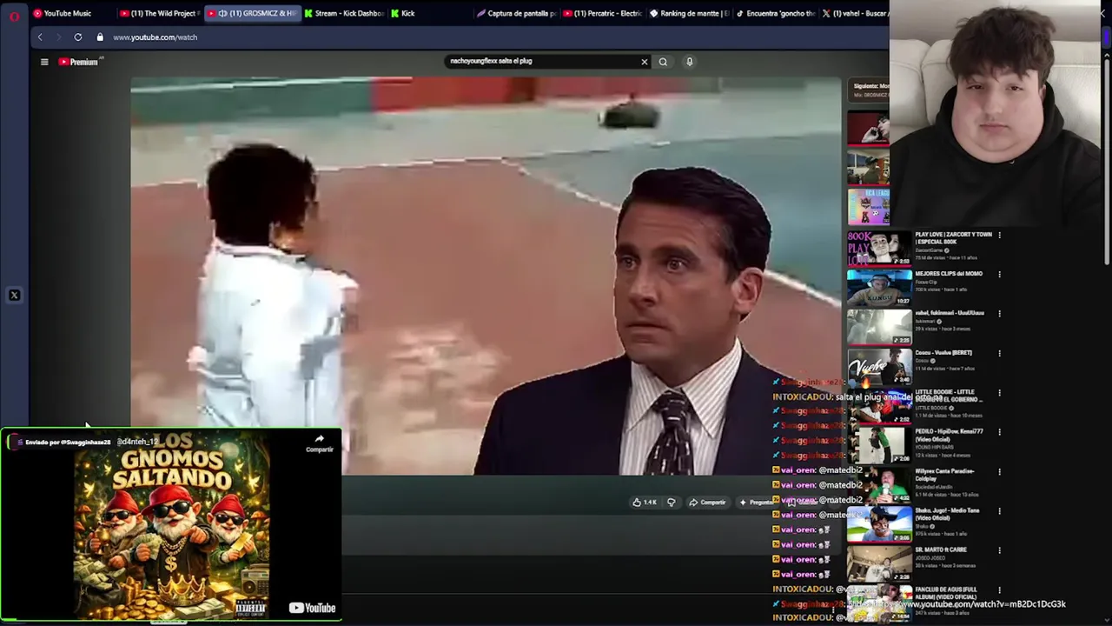
Task: Select the GROSMICZ & HIP tab
Action: [253, 13]
